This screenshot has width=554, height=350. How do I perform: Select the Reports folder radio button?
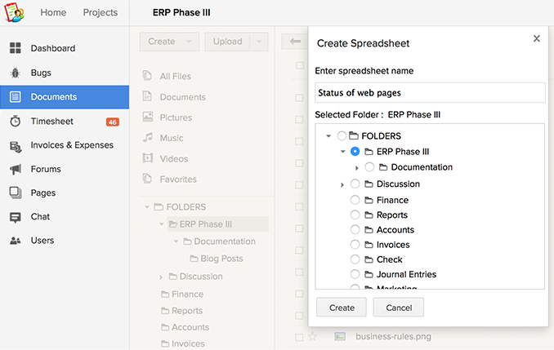(x=355, y=215)
